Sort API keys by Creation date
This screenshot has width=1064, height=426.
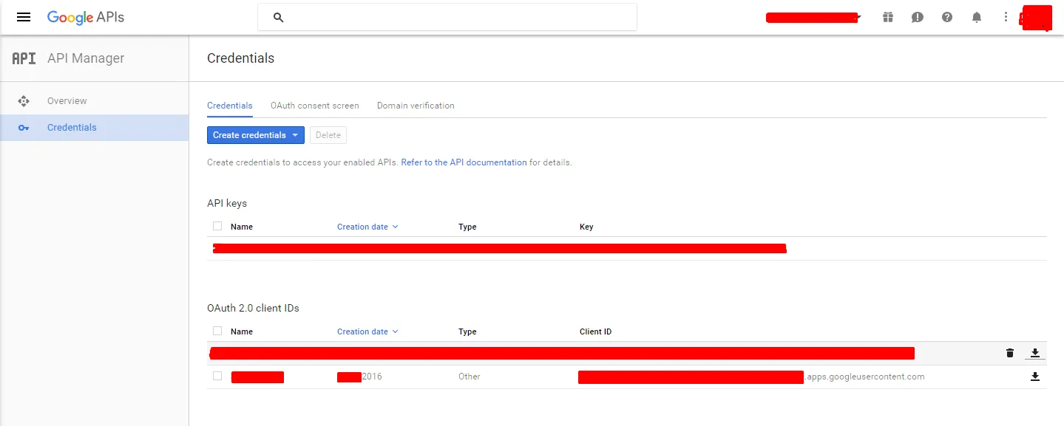pos(362,227)
